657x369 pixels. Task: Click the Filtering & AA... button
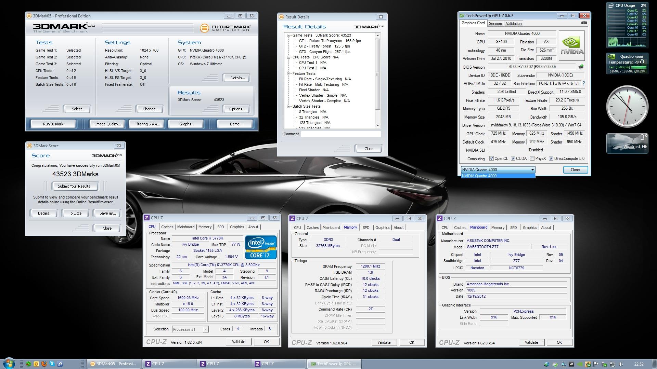tap(147, 124)
